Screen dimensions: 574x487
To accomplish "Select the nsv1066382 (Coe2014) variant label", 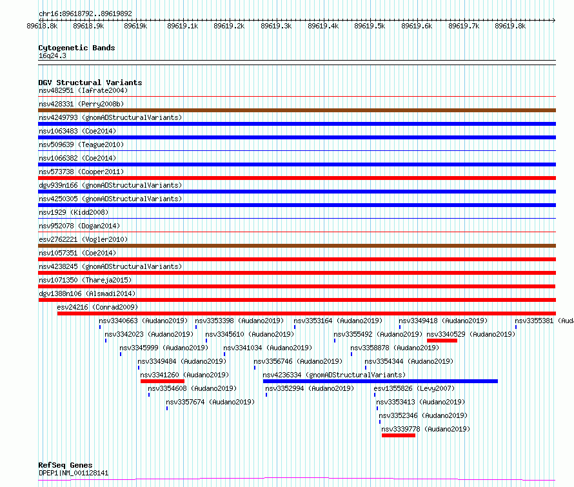I will pos(77,158).
